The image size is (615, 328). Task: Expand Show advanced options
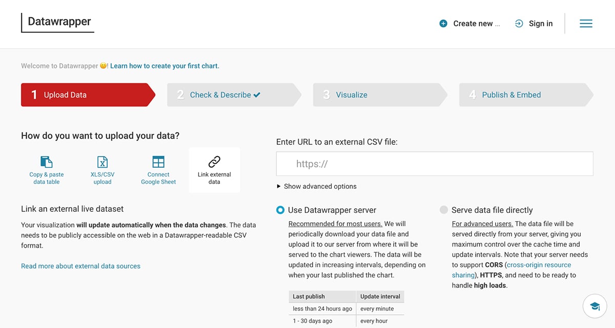point(320,186)
